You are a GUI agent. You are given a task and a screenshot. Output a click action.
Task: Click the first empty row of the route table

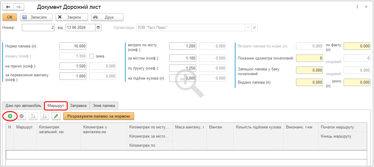[x=186, y=155]
